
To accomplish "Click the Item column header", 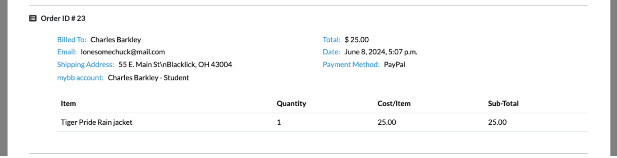I will click(68, 104).
